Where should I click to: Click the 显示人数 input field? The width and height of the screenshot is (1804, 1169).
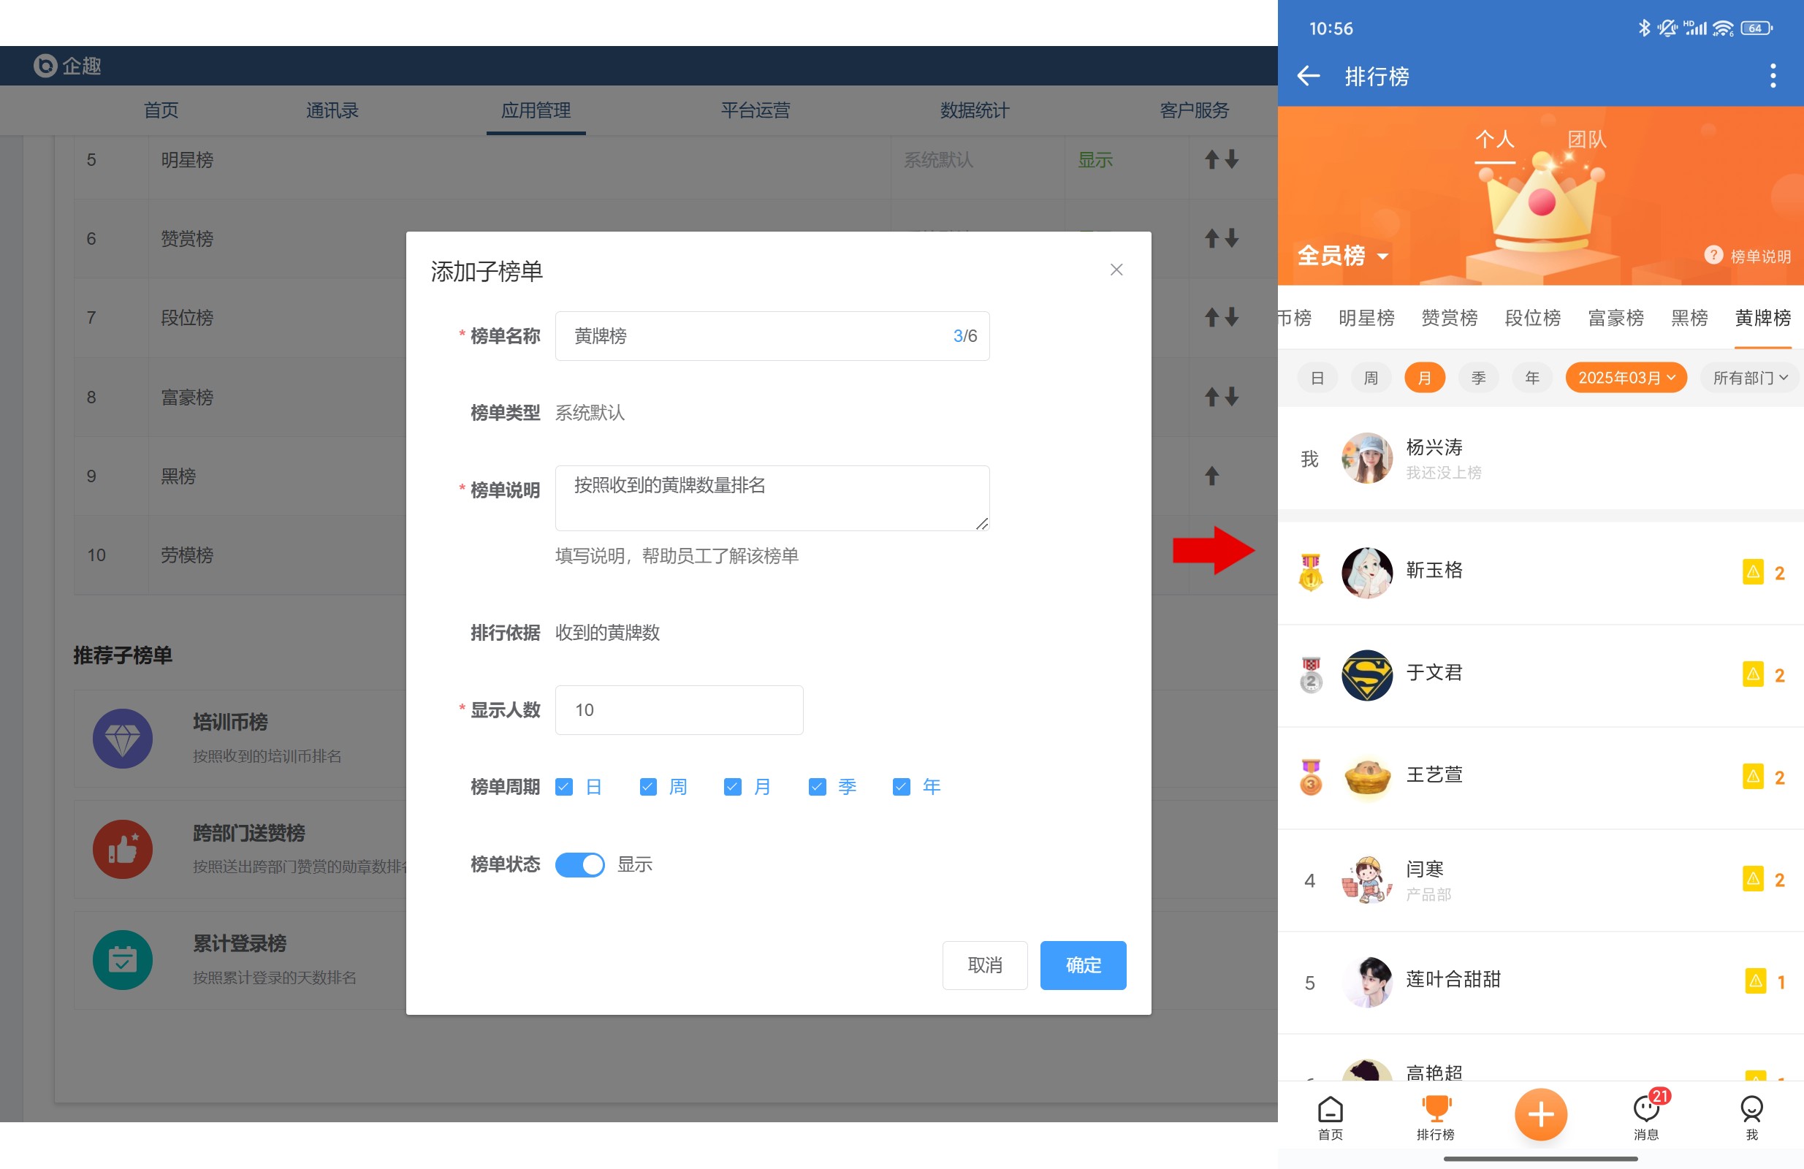tap(678, 709)
